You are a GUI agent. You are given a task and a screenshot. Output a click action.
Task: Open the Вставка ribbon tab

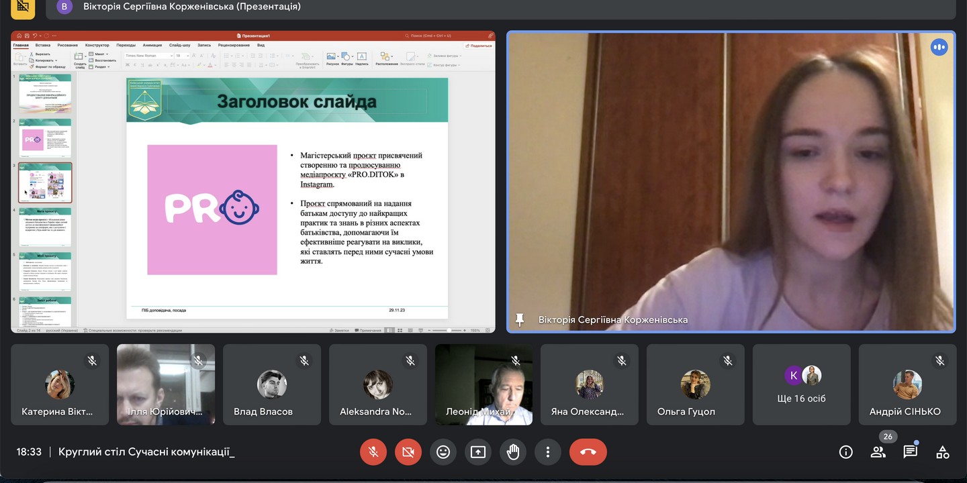(43, 45)
